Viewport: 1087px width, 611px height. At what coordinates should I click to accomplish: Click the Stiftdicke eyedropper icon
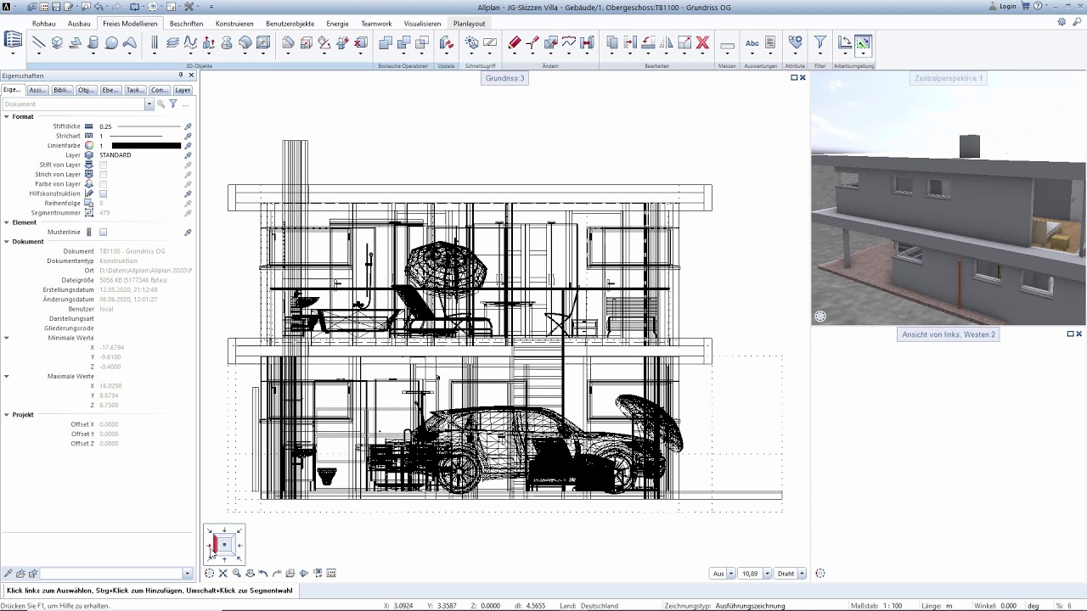(x=188, y=126)
